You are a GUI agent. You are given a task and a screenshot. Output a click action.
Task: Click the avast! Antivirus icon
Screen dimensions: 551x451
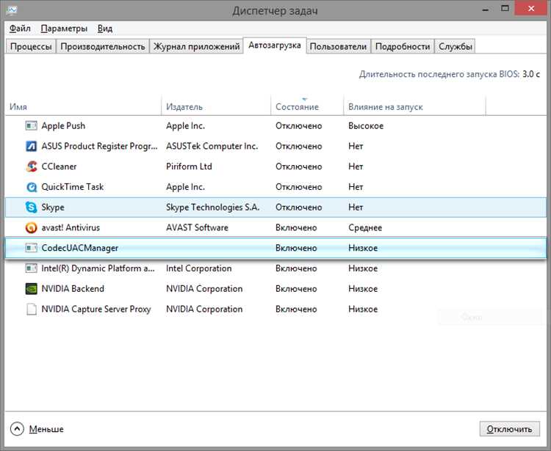[32, 227]
